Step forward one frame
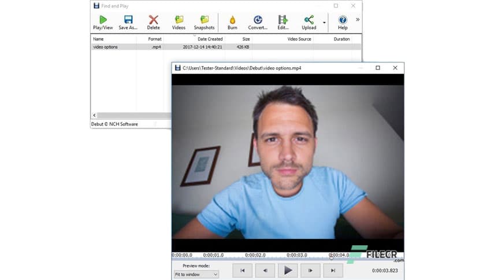483x280 pixels. coord(310,270)
